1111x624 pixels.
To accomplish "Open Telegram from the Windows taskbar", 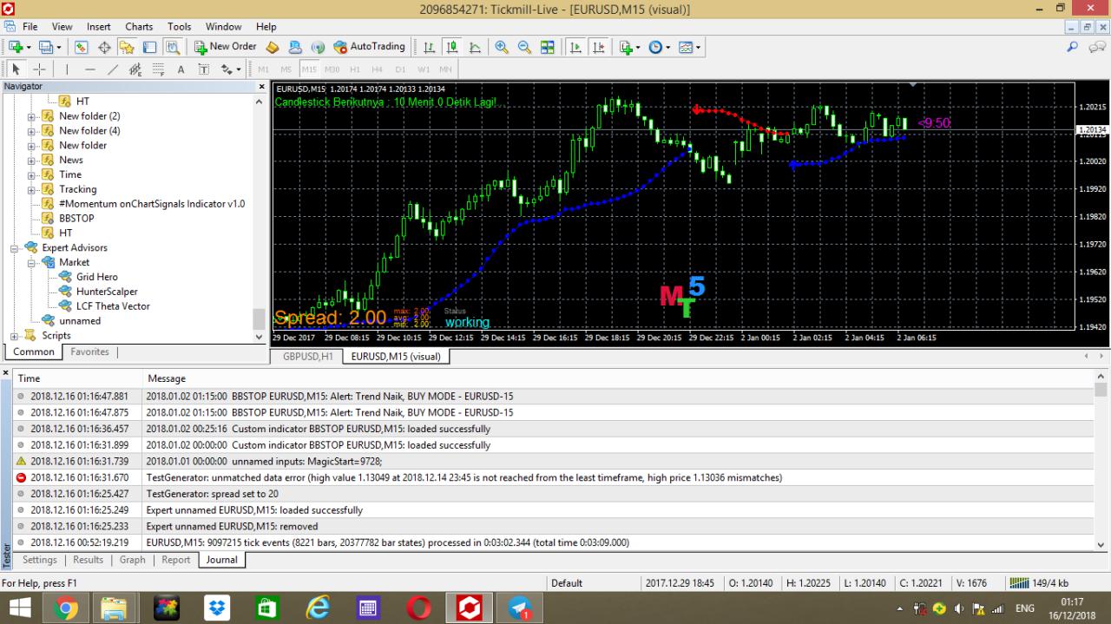I will 520,608.
